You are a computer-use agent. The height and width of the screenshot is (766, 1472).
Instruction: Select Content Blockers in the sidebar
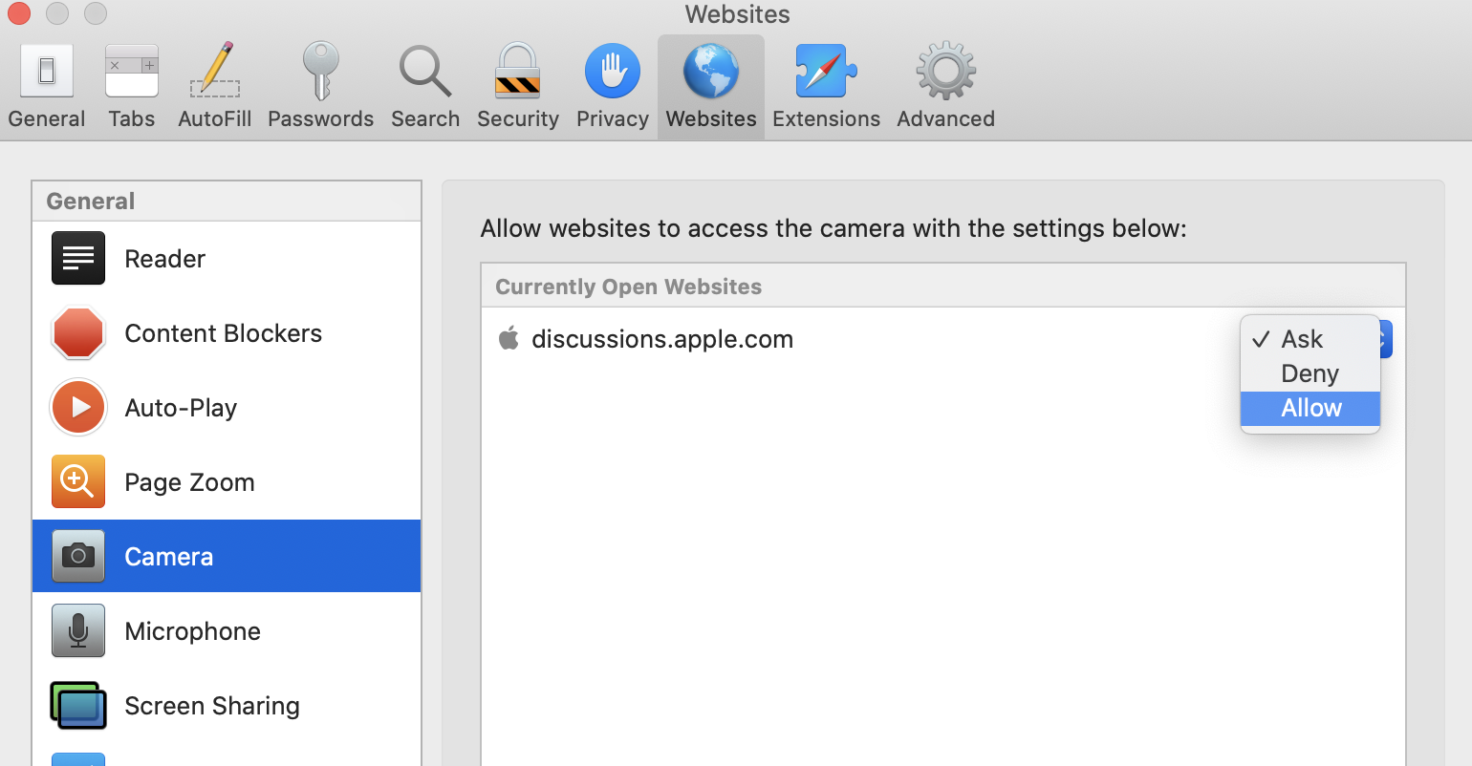point(227,333)
